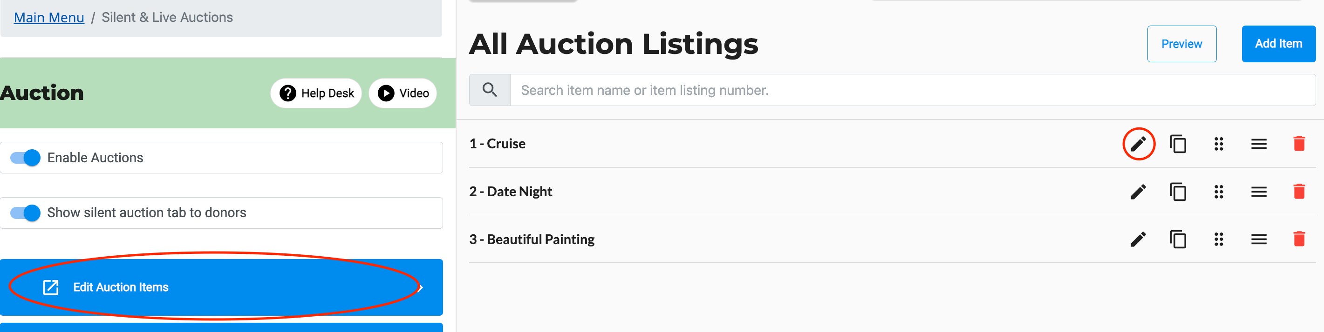
Task: Click the pencil icon for Date Night
Action: point(1138,192)
